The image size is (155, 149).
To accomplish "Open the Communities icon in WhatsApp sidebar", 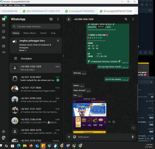I will [4, 37].
